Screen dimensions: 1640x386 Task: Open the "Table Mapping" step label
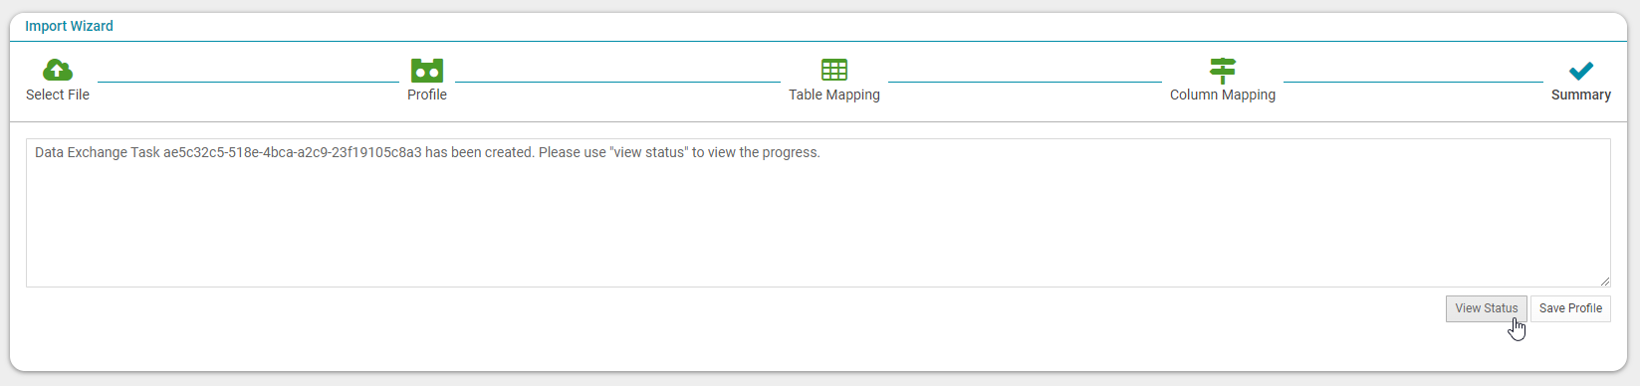tap(834, 95)
